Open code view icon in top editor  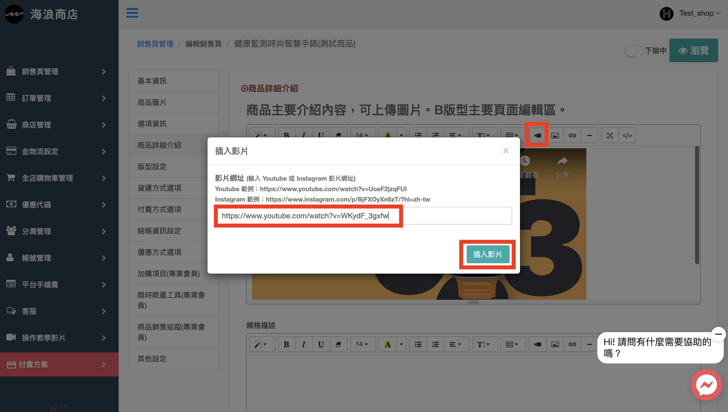[627, 136]
